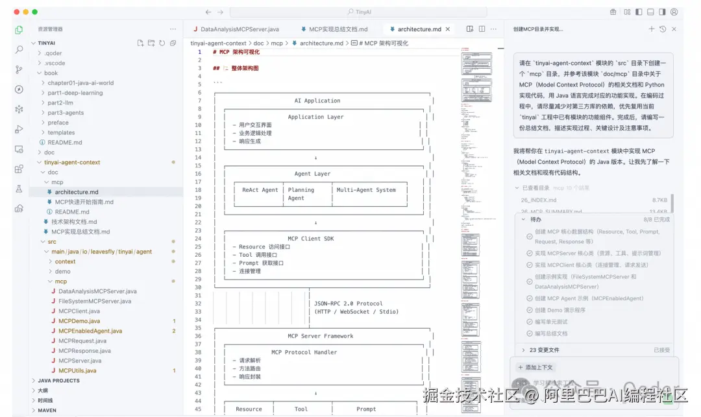Click the compass icon in the activity bar
This screenshot has width=701, height=417.
coord(19,89)
